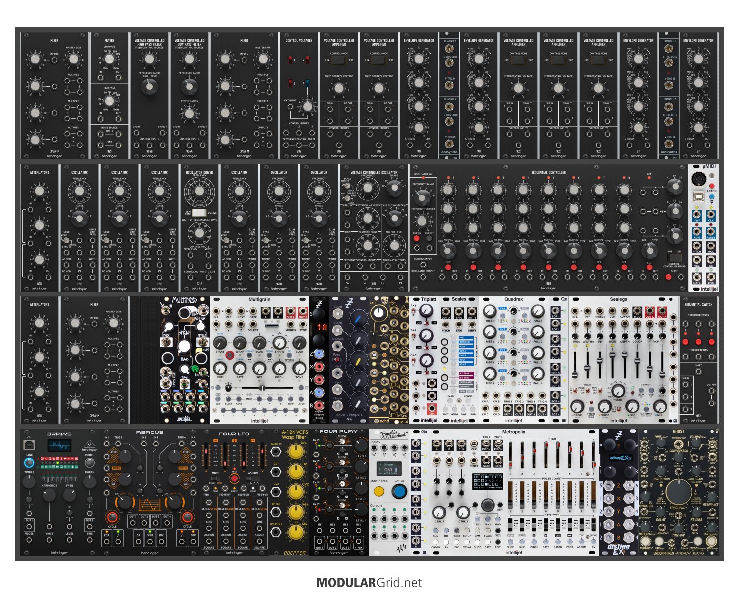Viewport: 739px width, 593px height.
Task: Click the black OSC OFF button on Sequential Controller
Action: click(x=429, y=238)
